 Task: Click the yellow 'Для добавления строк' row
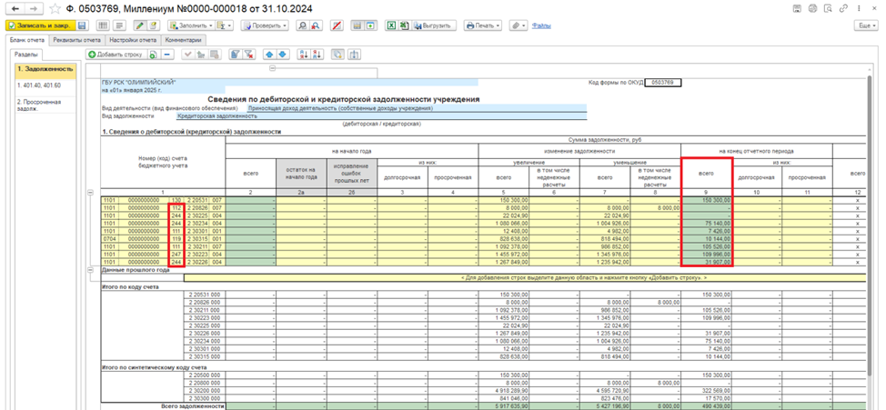point(526,277)
